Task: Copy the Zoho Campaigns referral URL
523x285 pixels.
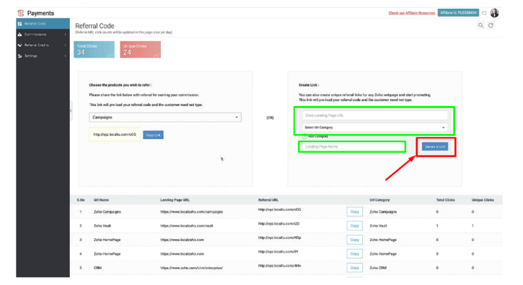Action: (354, 211)
